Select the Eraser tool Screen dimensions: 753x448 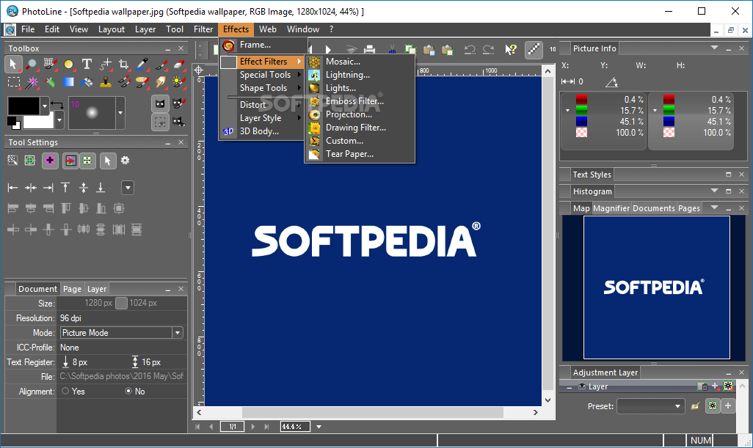pos(178,64)
